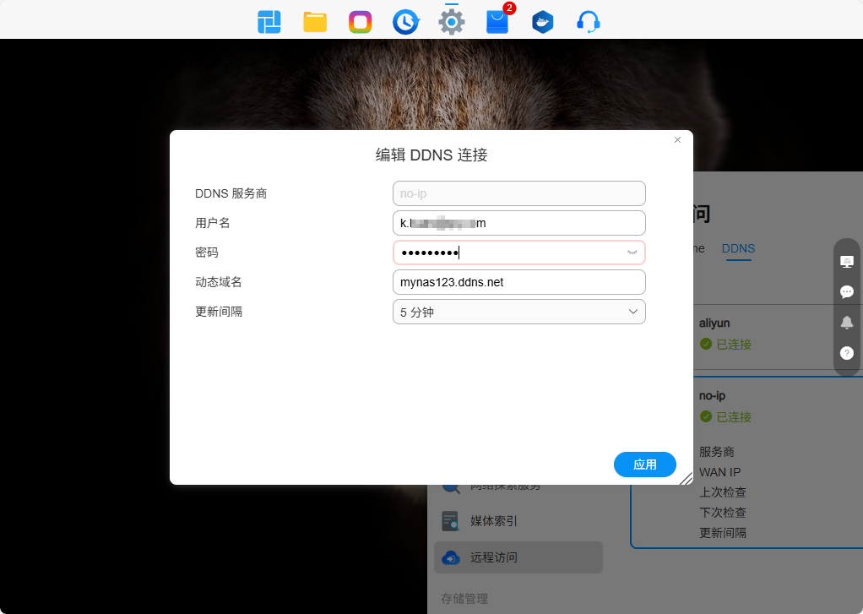Close the Edit DDNS connection dialog
Viewport: 863px width, 614px height.
point(677,140)
